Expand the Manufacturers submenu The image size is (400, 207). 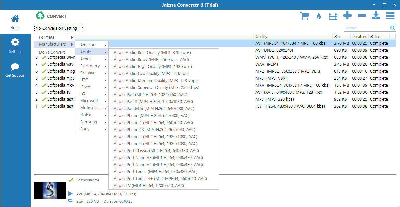point(54,44)
